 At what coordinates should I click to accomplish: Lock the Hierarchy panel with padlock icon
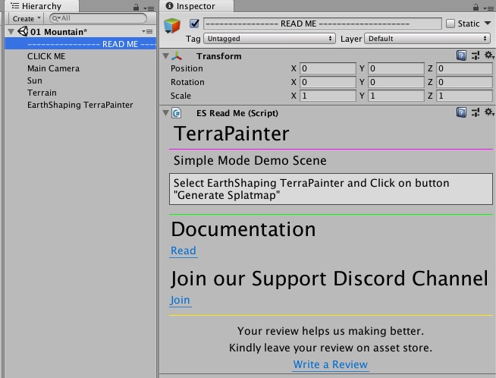click(136, 7)
